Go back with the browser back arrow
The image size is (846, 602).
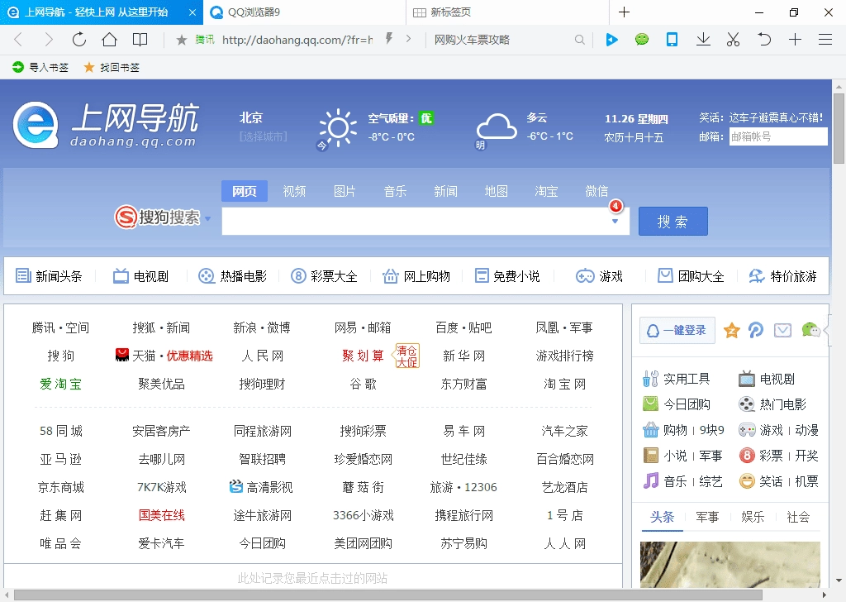pos(18,40)
